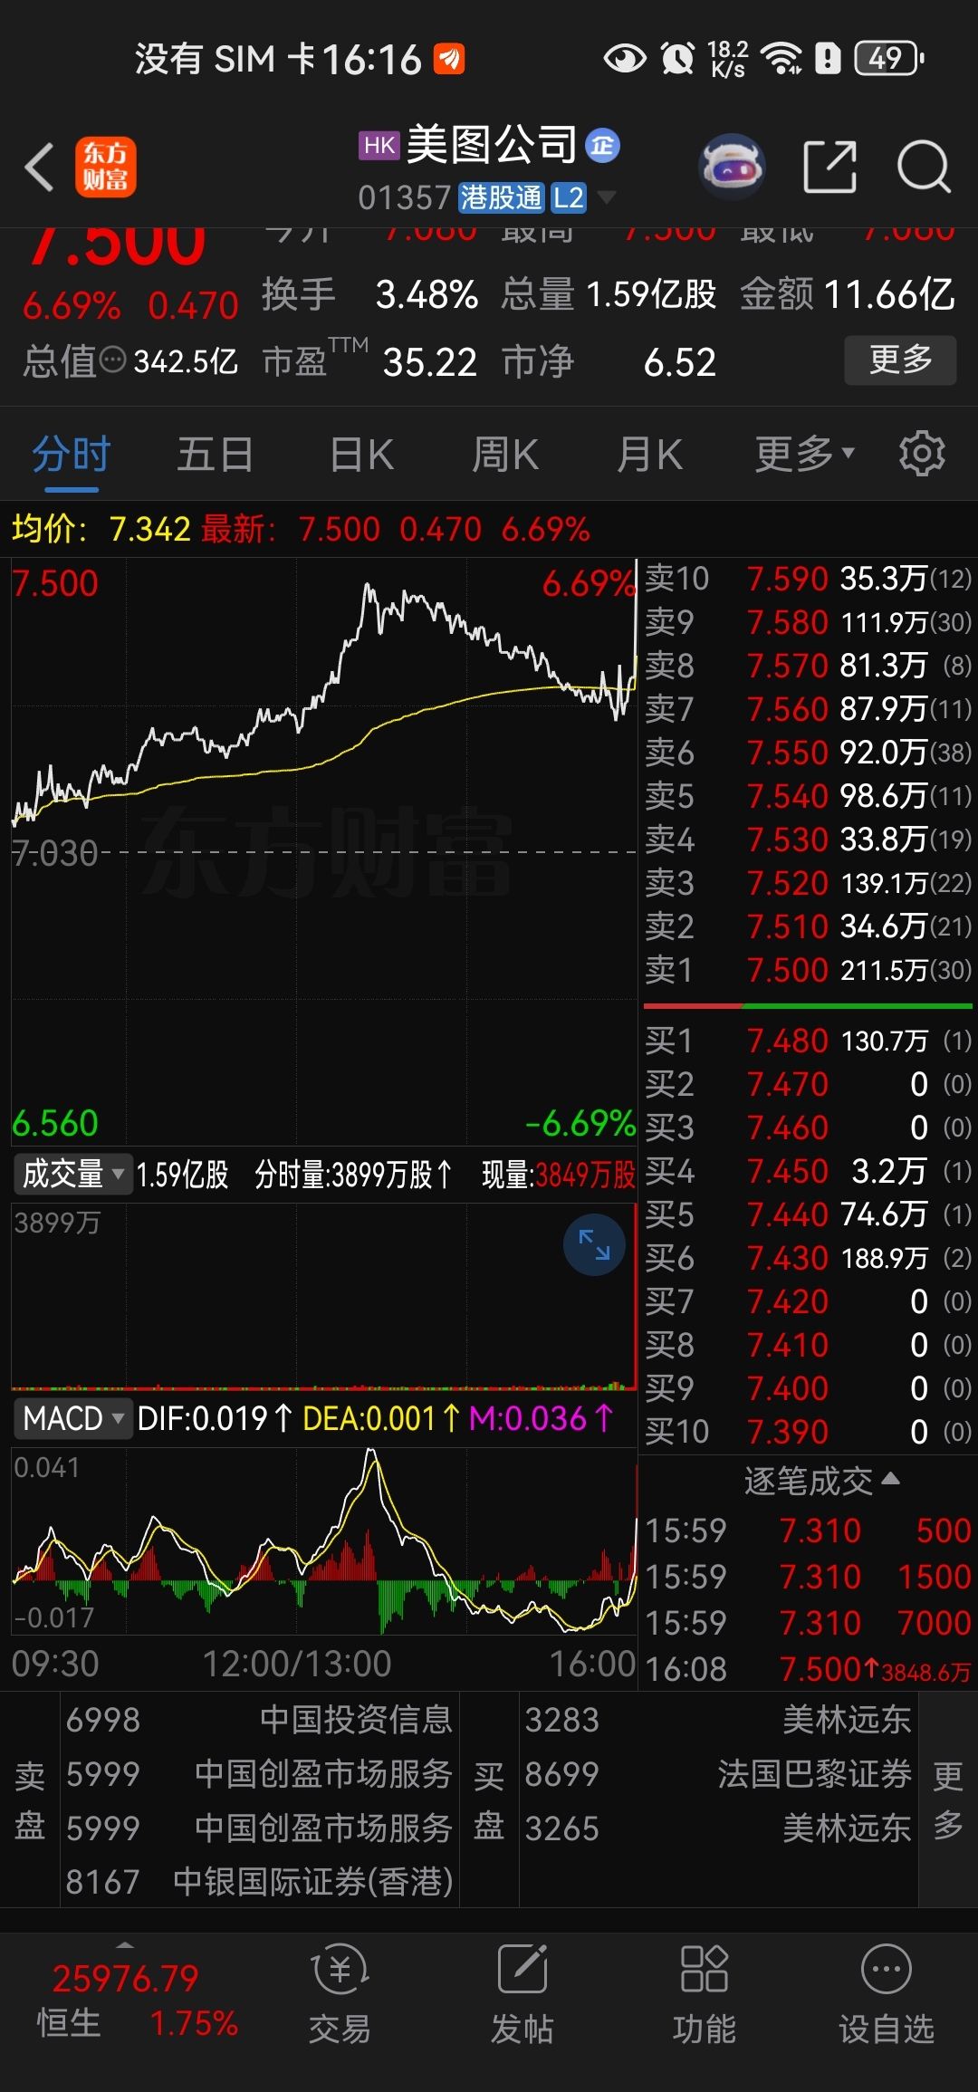Select 买1 price 7.480 row
The width and height of the screenshot is (978, 2092).
coord(808,1041)
